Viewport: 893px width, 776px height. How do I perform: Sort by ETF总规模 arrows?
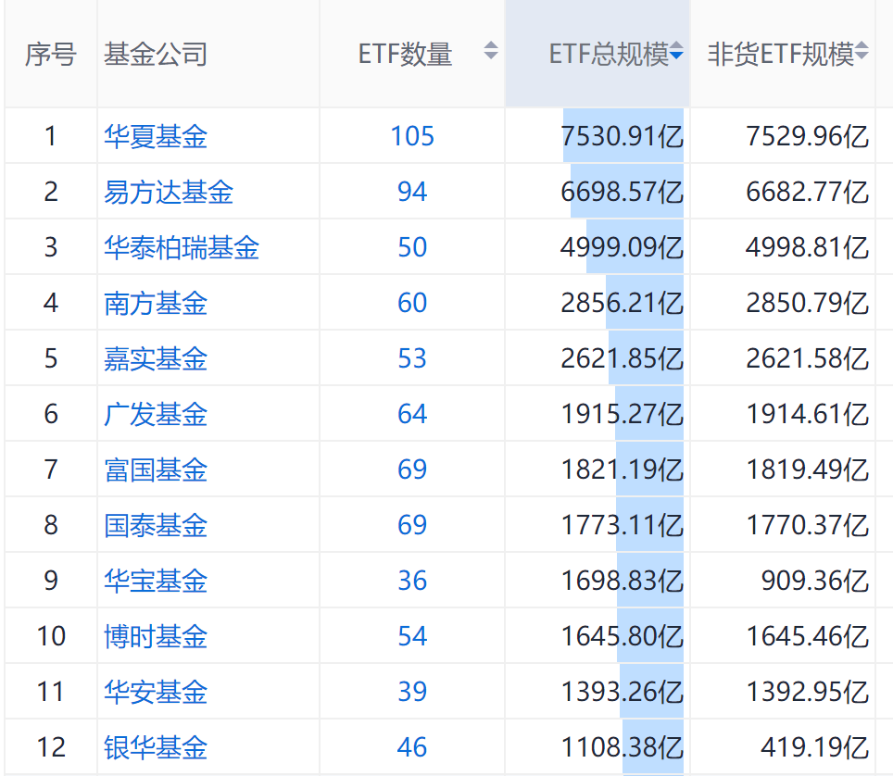[676, 51]
